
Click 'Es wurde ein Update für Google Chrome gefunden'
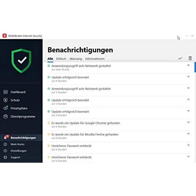(x=86, y=123)
